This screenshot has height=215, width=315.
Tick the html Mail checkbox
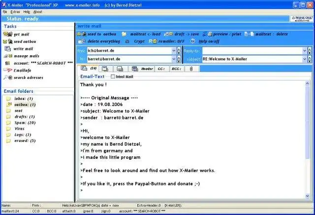click(113, 76)
